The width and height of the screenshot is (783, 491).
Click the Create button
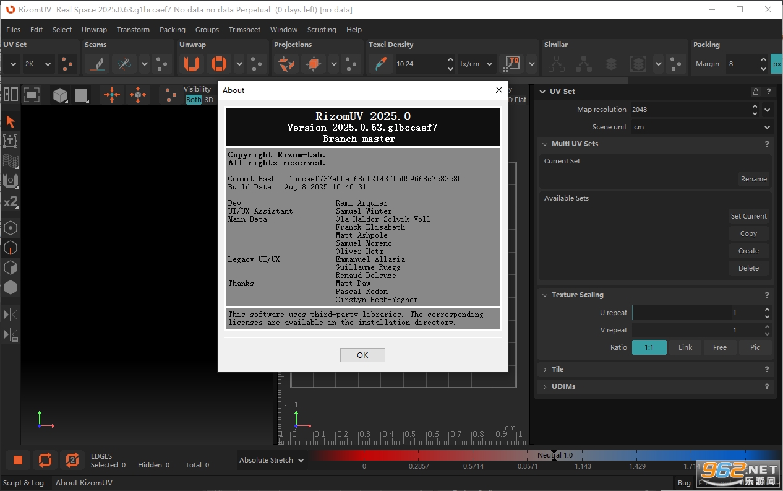748,251
